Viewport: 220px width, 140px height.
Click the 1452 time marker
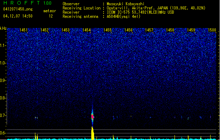coord(44,30)
